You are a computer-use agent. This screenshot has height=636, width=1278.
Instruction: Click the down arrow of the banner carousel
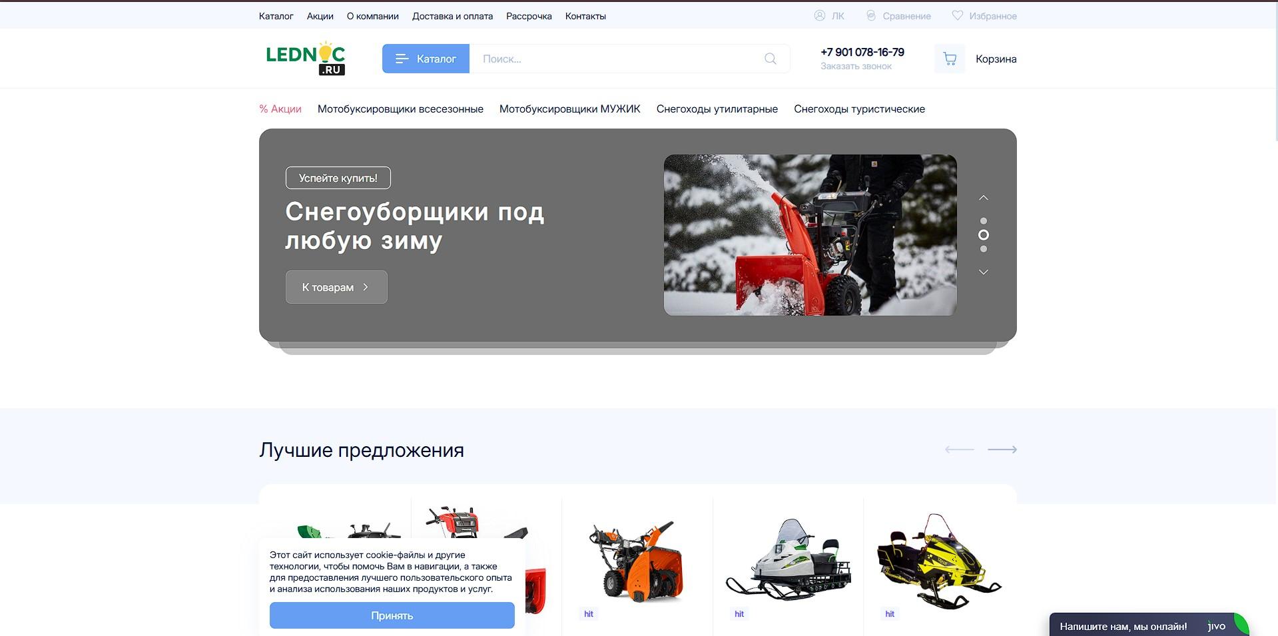[x=984, y=272]
